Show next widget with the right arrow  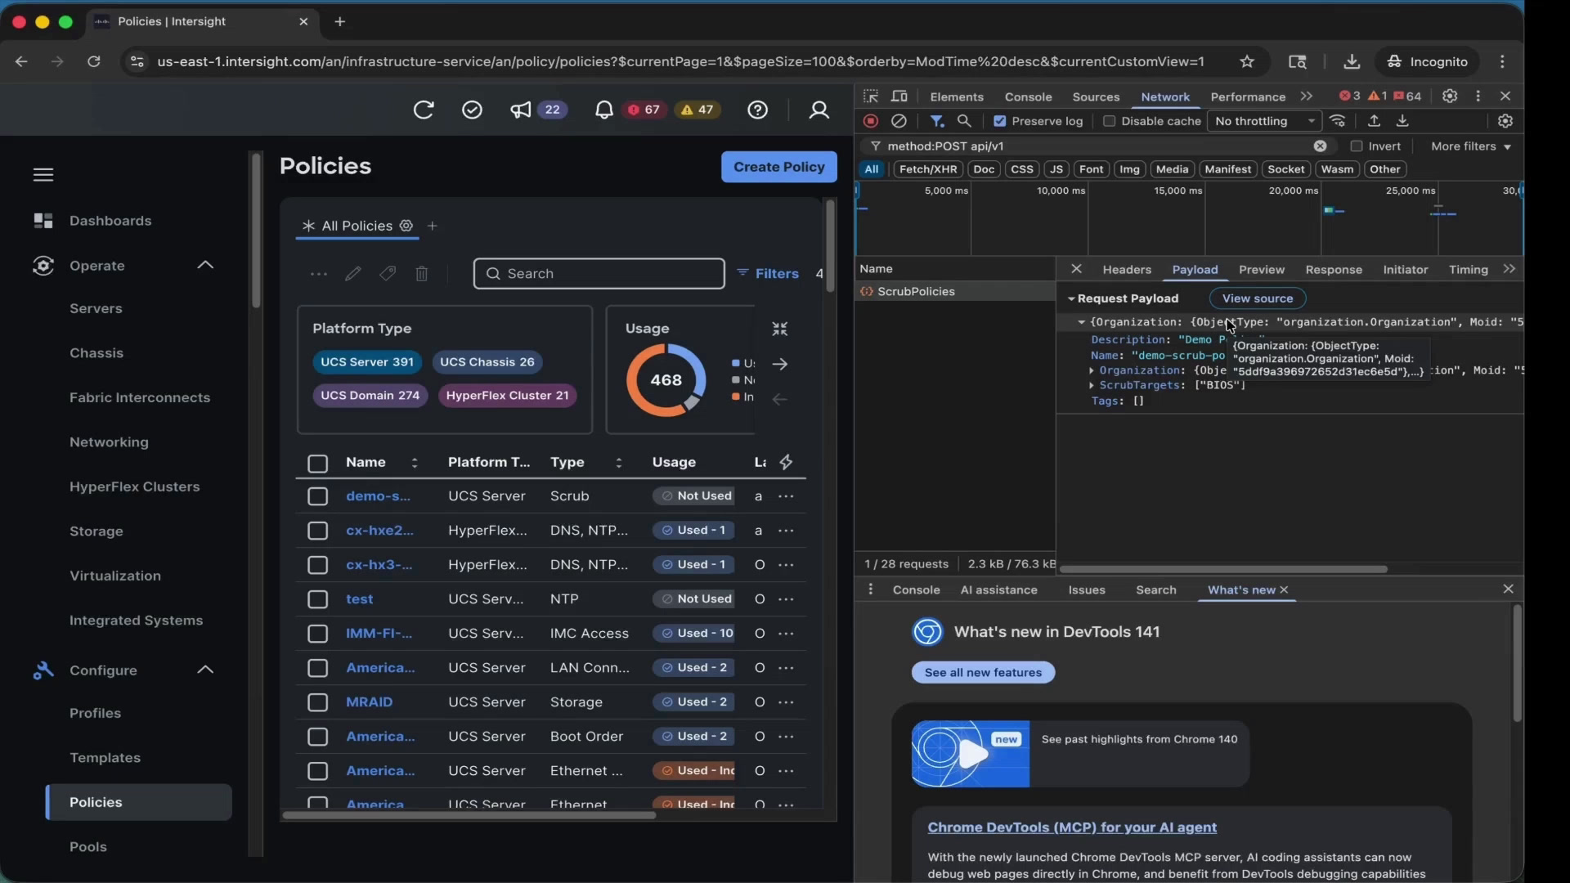tap(780, 364)
